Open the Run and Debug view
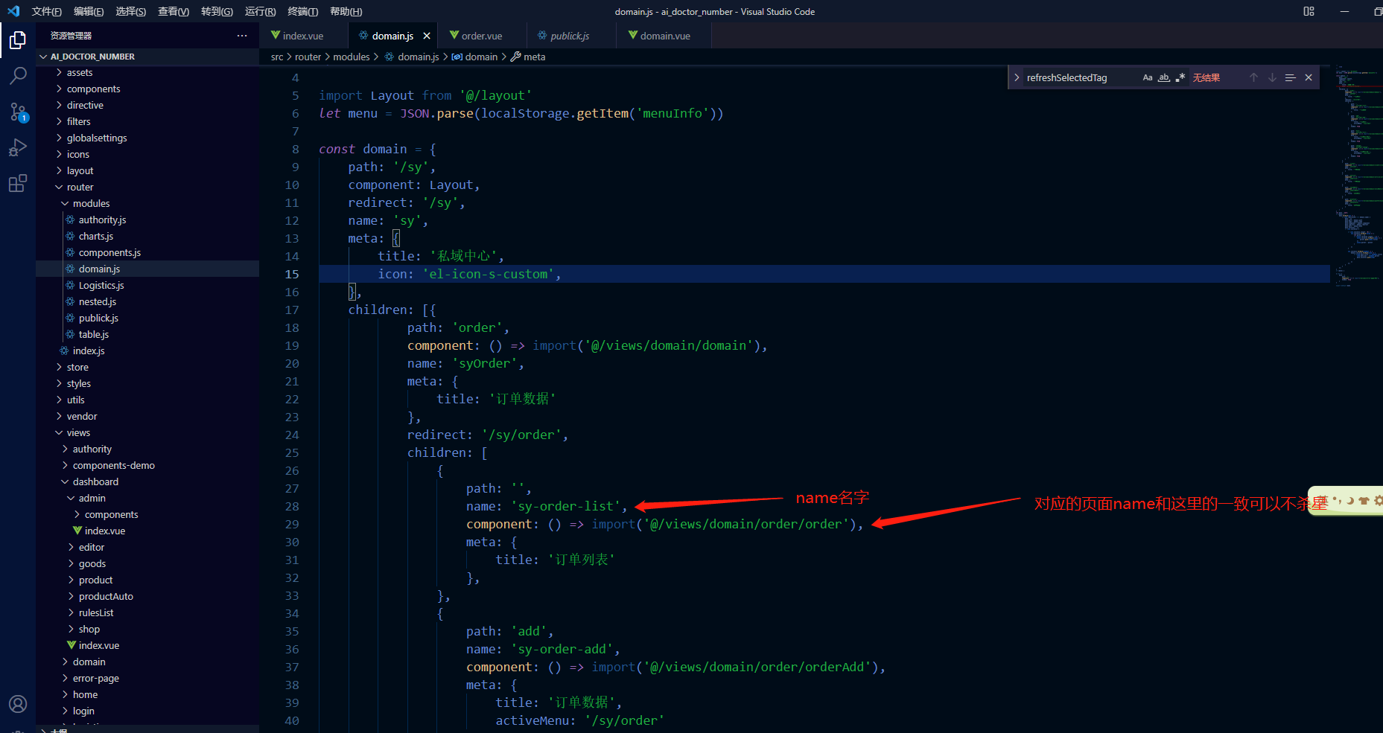This screenshot has height=733, width=1383. coord(18,147)
